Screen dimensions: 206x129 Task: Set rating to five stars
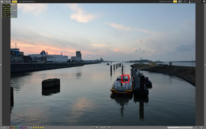click(43, 127)
